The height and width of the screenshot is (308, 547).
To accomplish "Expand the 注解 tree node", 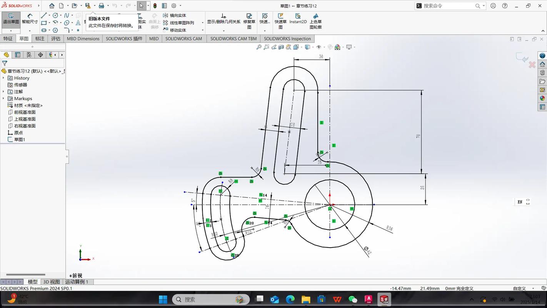I will click(3, 92).
